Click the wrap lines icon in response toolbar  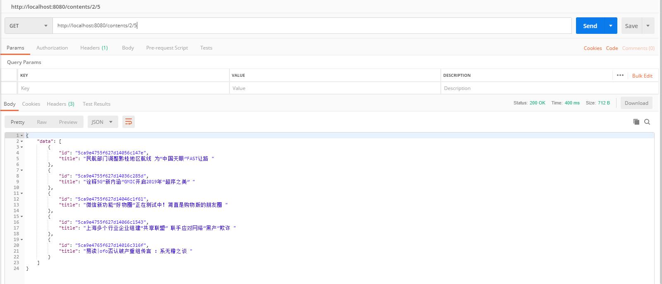point(129,122)
